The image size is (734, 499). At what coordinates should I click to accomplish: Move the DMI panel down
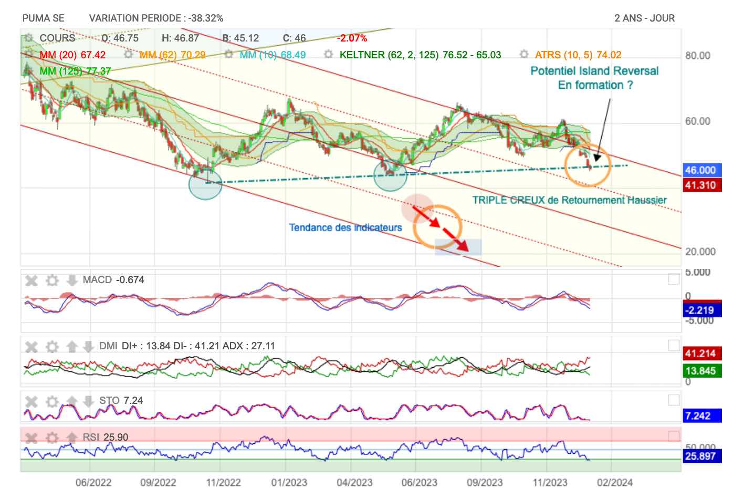click(88, 347)
